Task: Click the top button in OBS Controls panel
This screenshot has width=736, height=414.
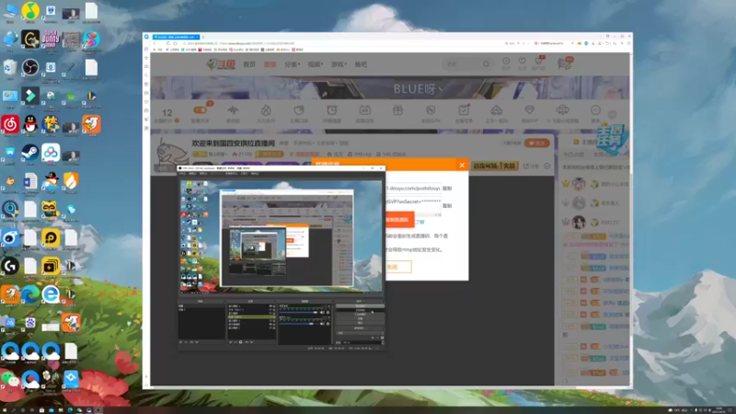Action: click(x=360, y=306)
